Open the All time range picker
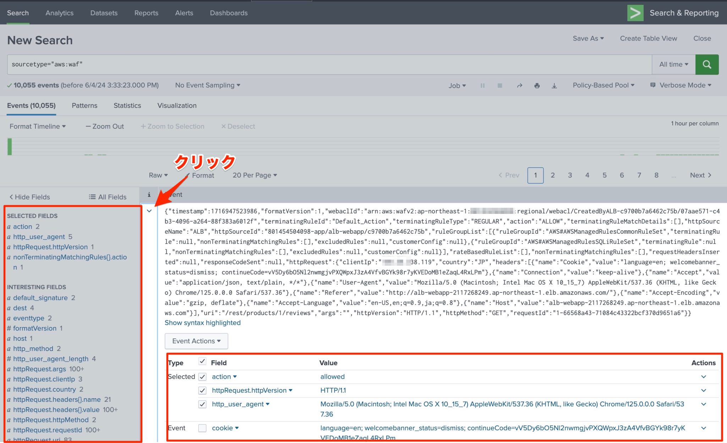Image resolution: width=727 pixels, height=443 pixels. point(673,64)
